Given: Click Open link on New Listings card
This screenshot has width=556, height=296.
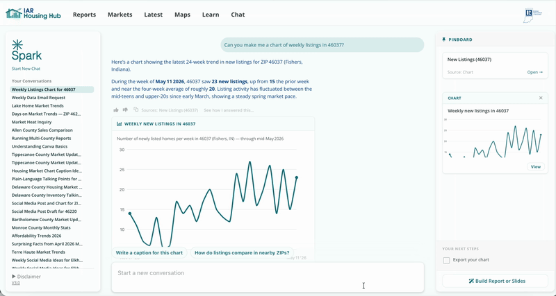Looking at the screenshot, I should (534, 72).
